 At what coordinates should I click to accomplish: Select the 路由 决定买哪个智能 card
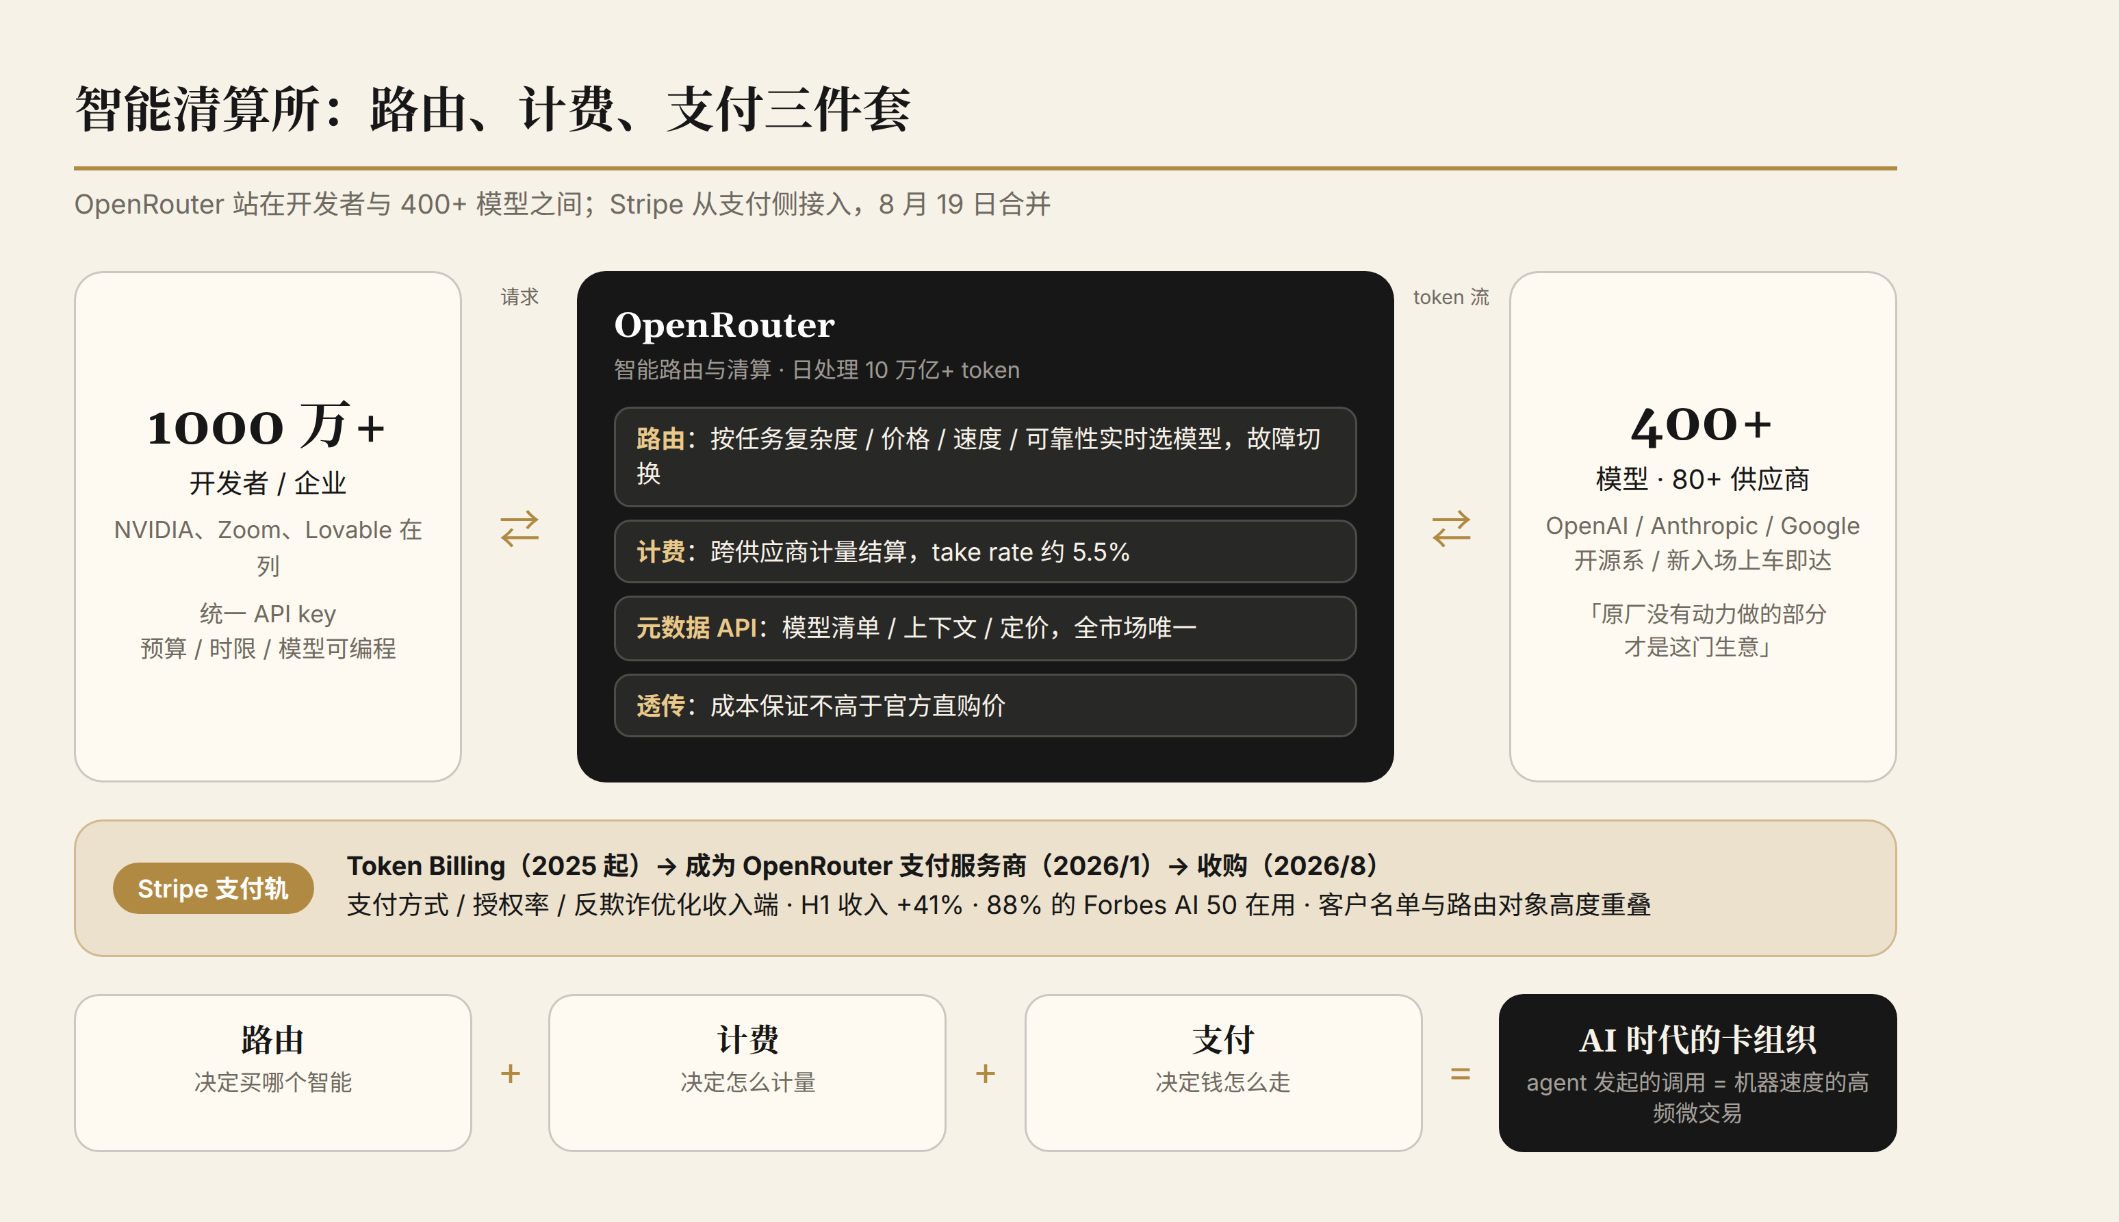(x=272, y=1073)
